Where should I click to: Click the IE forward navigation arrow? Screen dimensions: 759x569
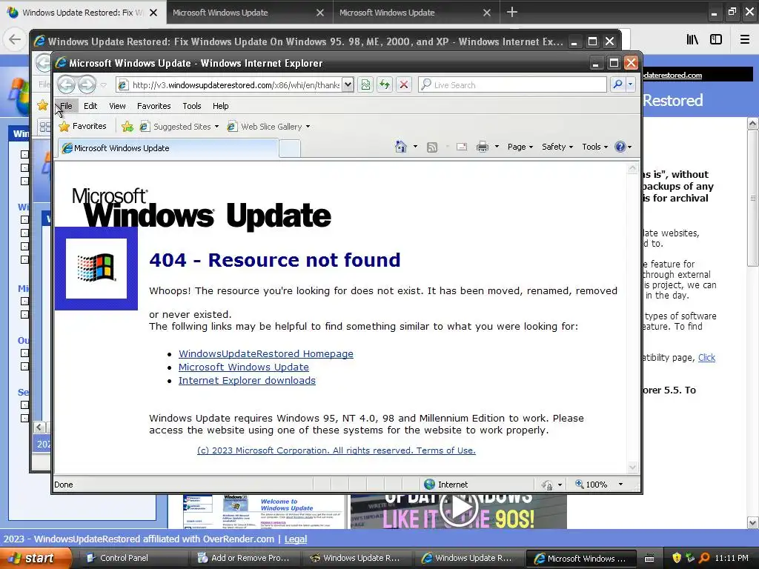87,84
